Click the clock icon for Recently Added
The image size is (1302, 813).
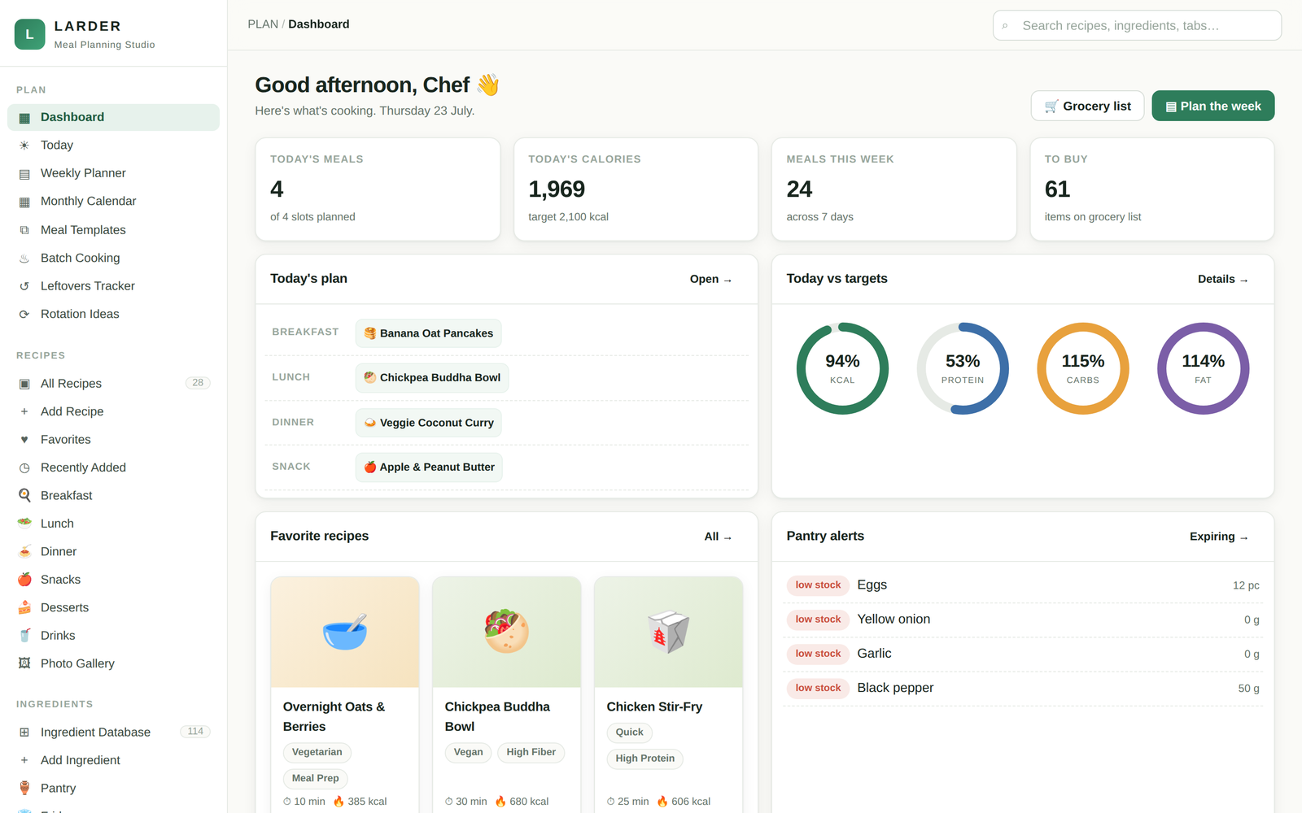click(24, 468)
